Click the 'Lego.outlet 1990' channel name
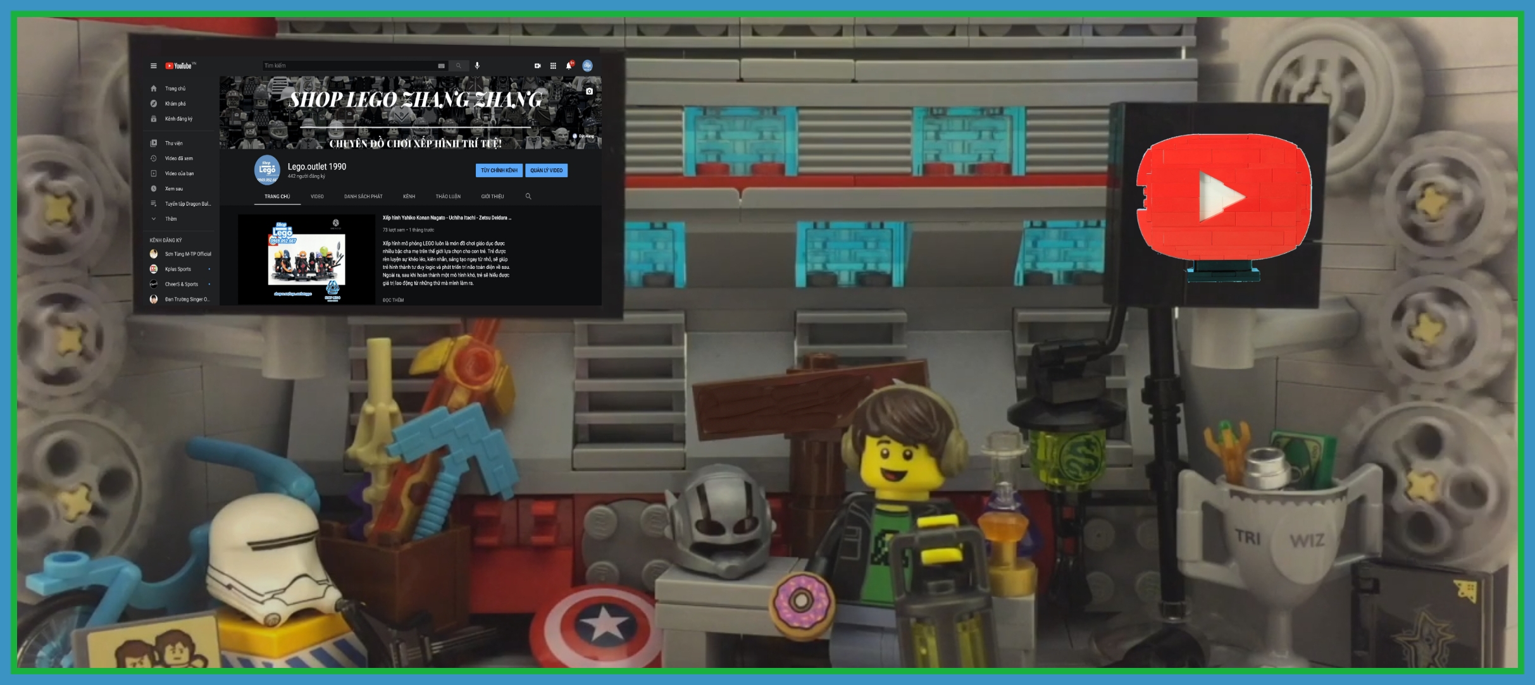This screenshot has height=685, width=1535. [x=317, y=166]
